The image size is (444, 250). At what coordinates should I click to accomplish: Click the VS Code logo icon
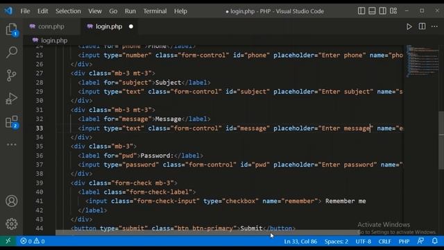pos(8,11)
